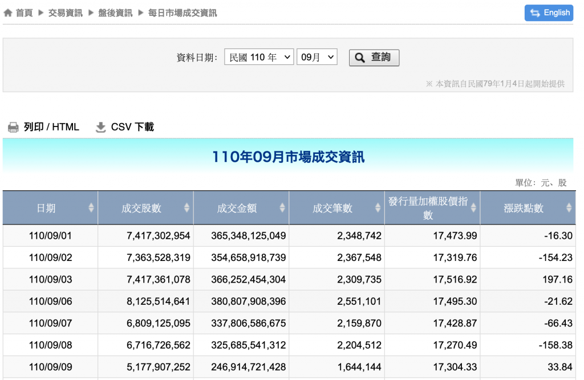Sort by 日期 column arrows
Screen dimensions: 584x380
click(x=91, y=208)
